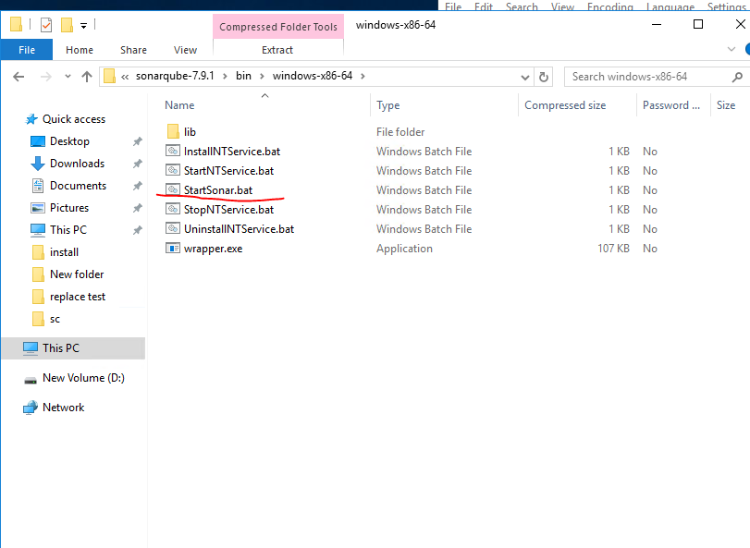
Task: Expand the breadcrumb chevron after bin
Action: tap(263, 77)
